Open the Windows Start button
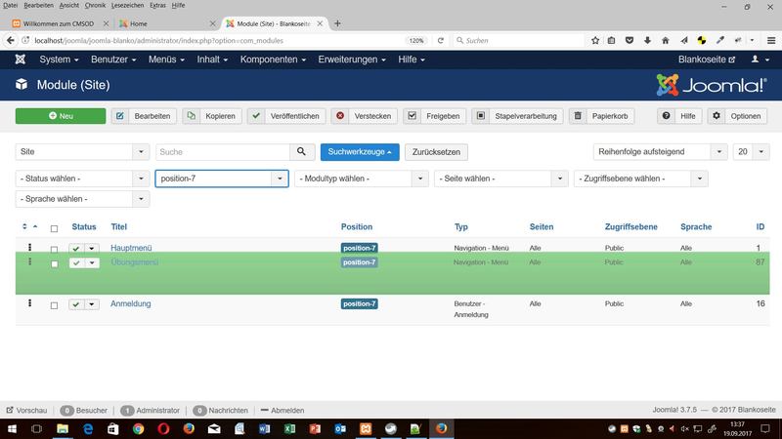 (x=12, y=428)
